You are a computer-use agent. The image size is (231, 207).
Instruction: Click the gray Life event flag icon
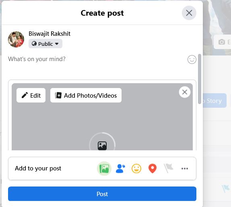[169, 168]
